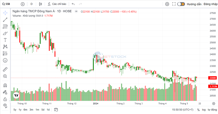Screen dimensions: 218x114
Task: Open Các chỉ báo indicators
Action: [57, 4]
